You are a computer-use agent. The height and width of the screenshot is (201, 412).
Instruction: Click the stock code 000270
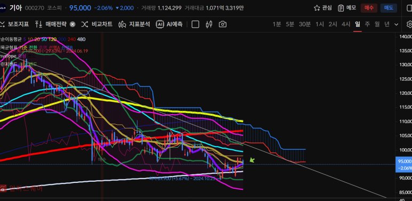pyautogui.click(x=35, y=8)
